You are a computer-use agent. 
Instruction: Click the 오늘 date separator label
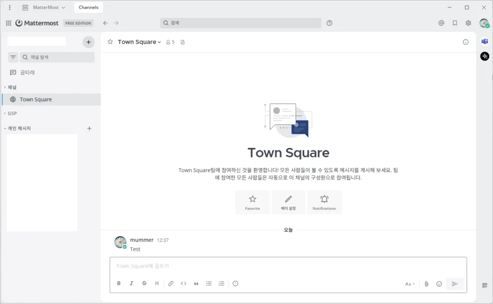click(288, 230)
